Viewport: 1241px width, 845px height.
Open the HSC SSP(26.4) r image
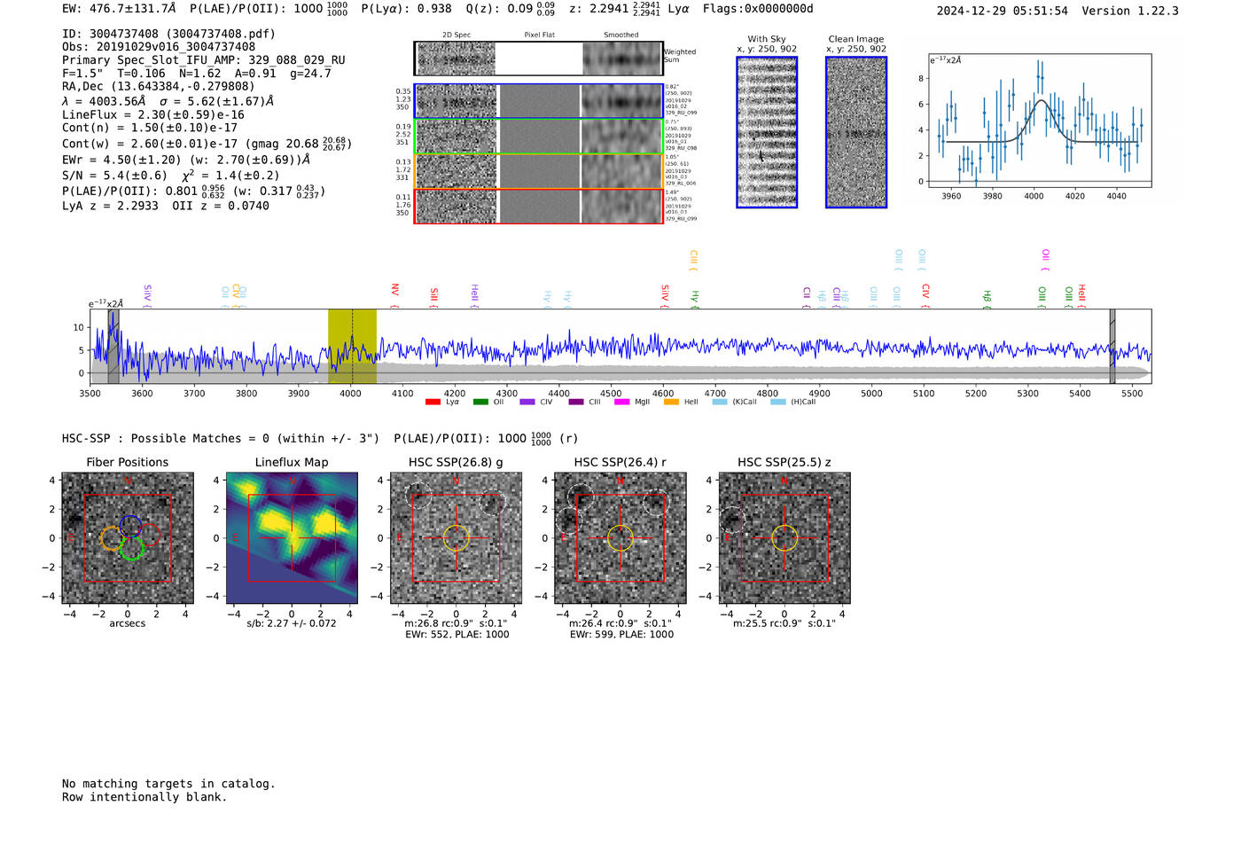[620, 538]
